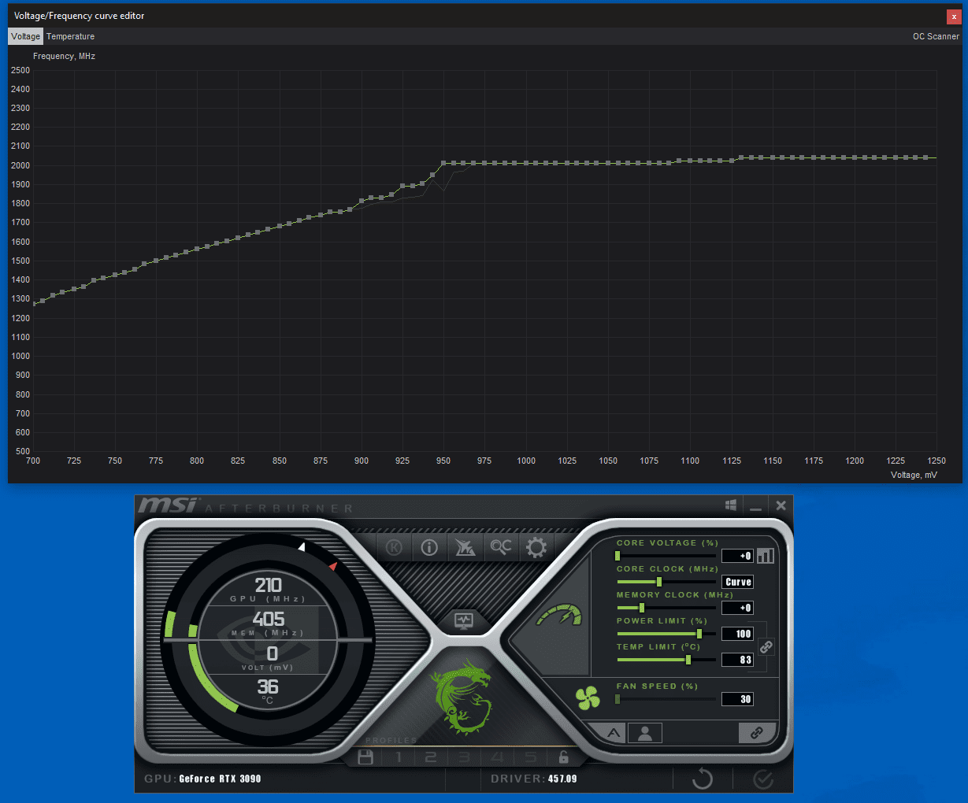Click the power limit 100 value field

[737, 634]
